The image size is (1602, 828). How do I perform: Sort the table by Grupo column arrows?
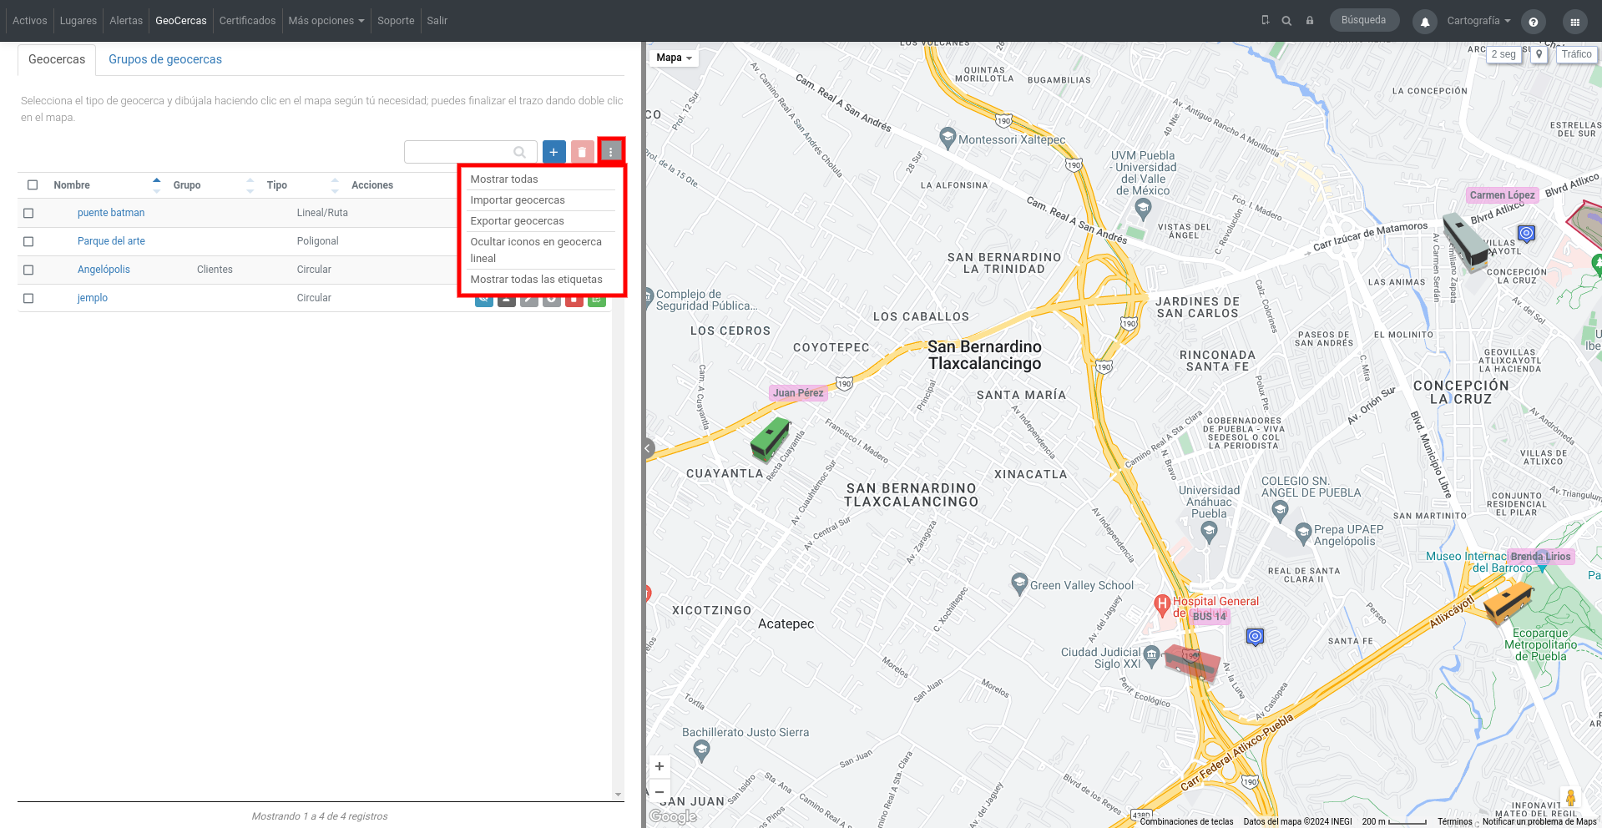250,185
